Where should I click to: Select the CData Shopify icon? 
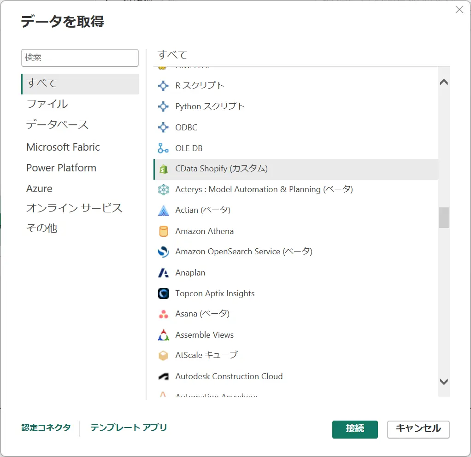(163, 169)
